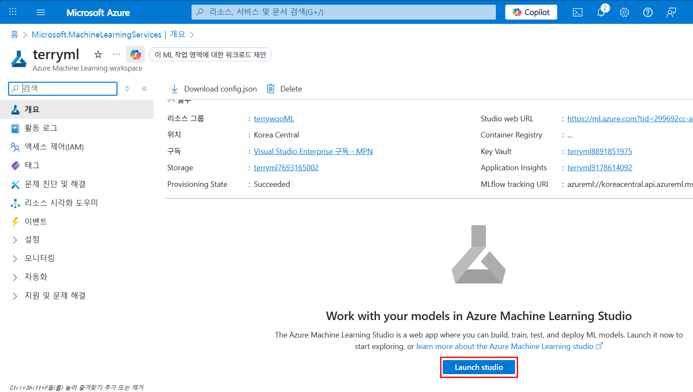This screenshot has height=392, width=693.
Task: Open the terrywooML resource group link
Action: coord(274,118)
